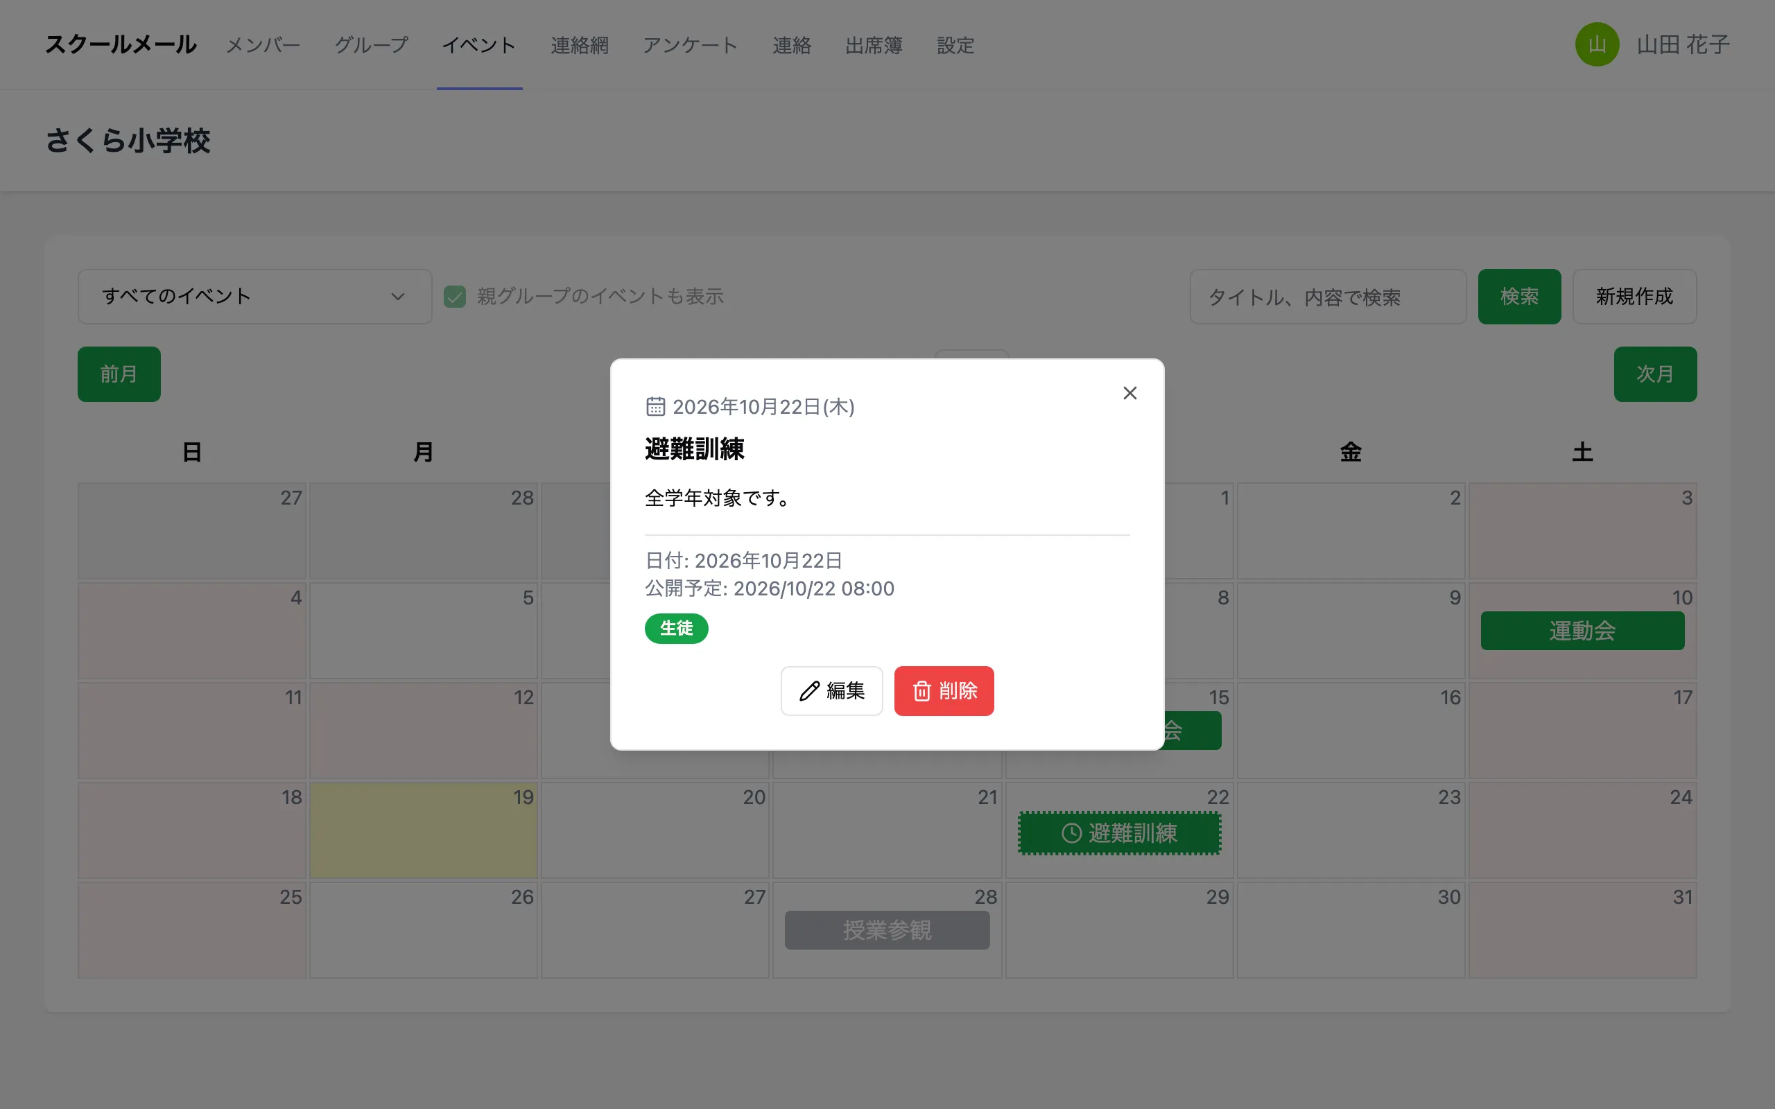Image resolution: width=1775 pixels, height=1109 pixels.
Task: Click the スクールメール logo link
Action: pos(121,45)
